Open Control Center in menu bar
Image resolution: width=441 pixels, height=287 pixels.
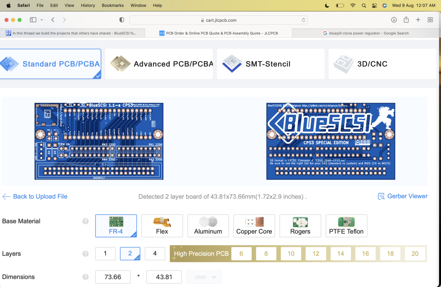coord(374,6)
